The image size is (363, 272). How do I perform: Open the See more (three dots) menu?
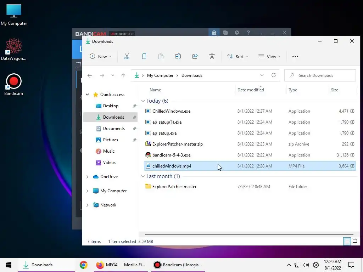point(295,56)
